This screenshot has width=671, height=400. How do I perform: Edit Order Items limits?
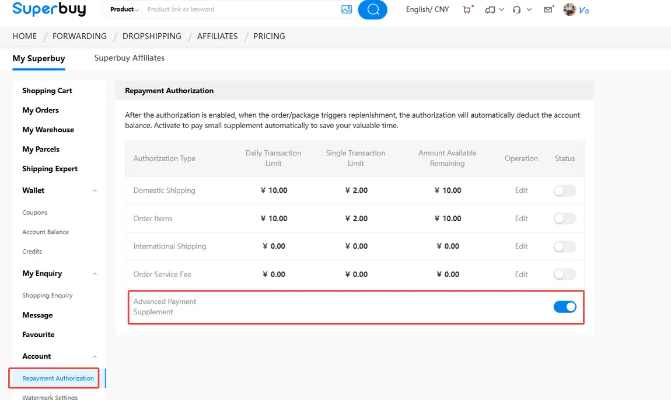pos(521,218)
